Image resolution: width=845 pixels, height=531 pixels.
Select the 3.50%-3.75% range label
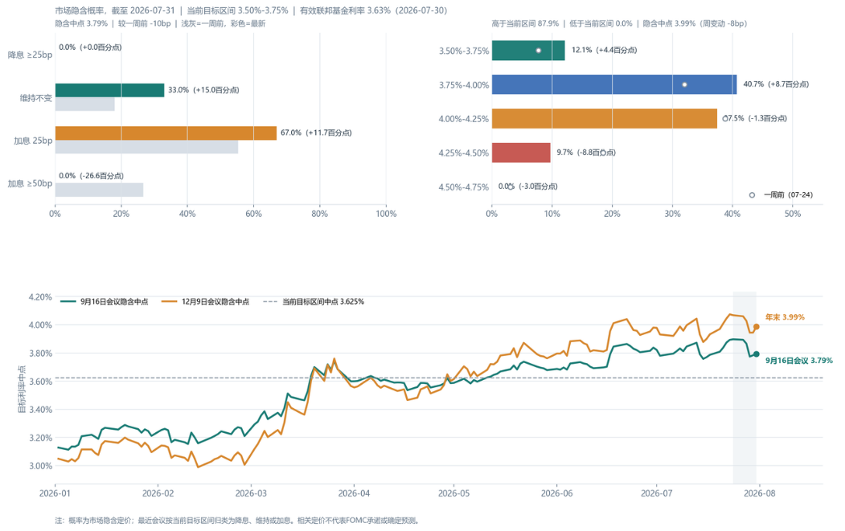point(463,51)
